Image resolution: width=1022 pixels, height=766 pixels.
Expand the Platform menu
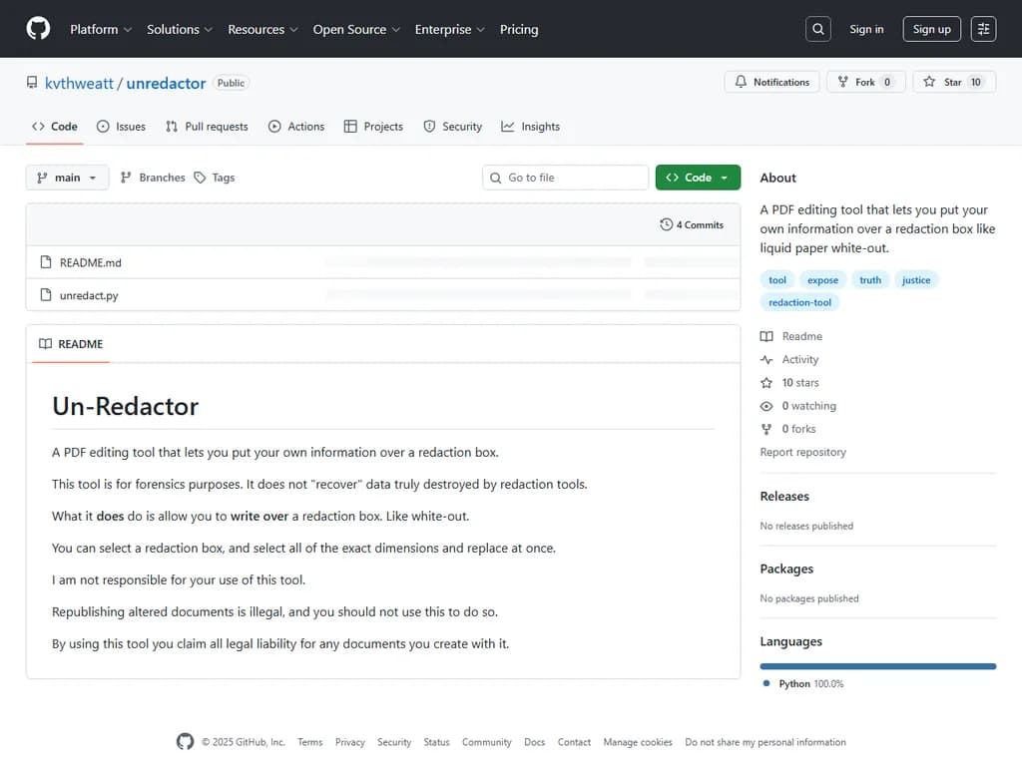tap(100, 29)
